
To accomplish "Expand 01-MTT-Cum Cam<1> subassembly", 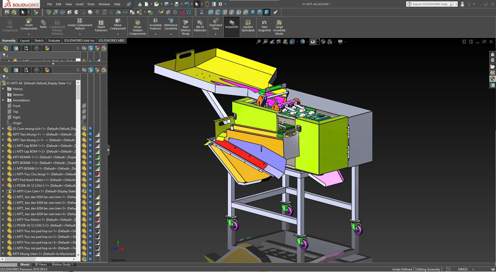I will click(3, 191).
